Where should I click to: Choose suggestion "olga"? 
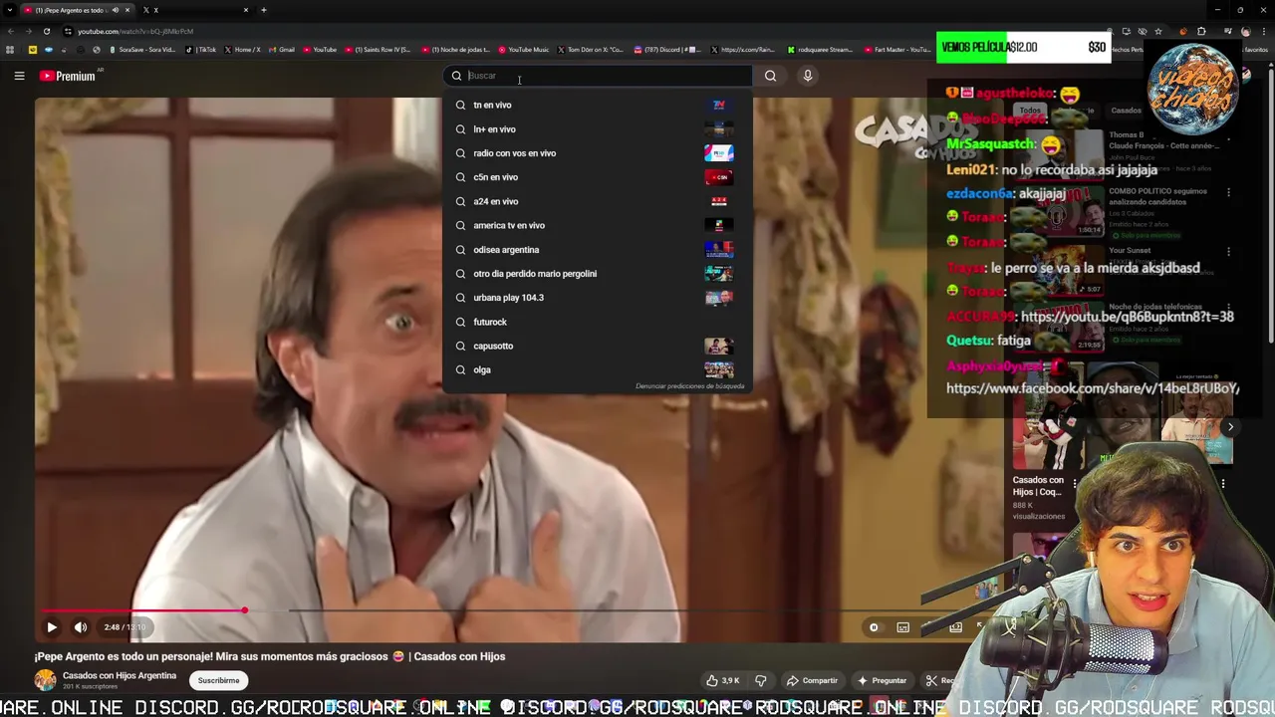click(598, 369)
